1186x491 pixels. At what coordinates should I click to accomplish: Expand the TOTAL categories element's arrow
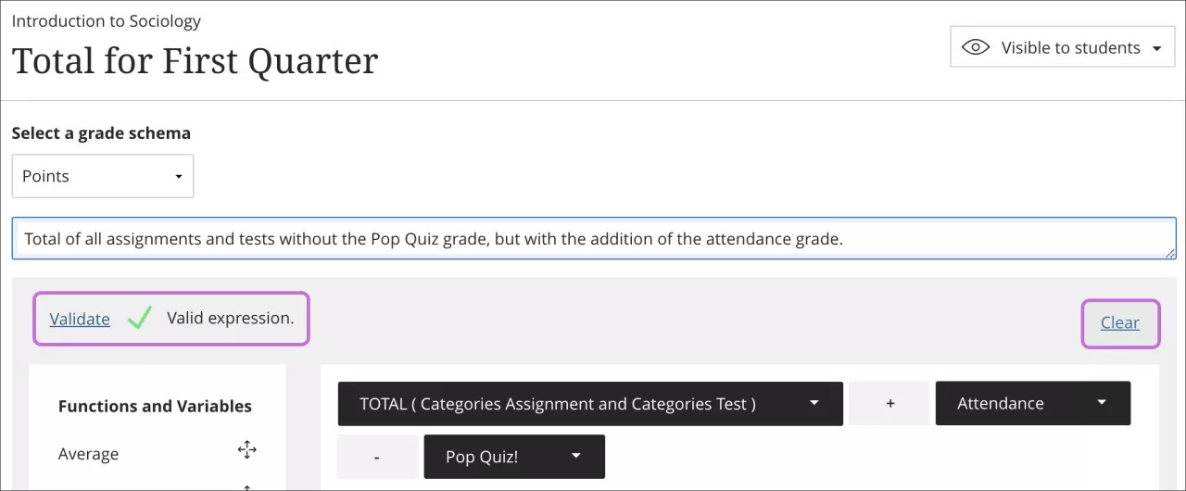(814, 403)
